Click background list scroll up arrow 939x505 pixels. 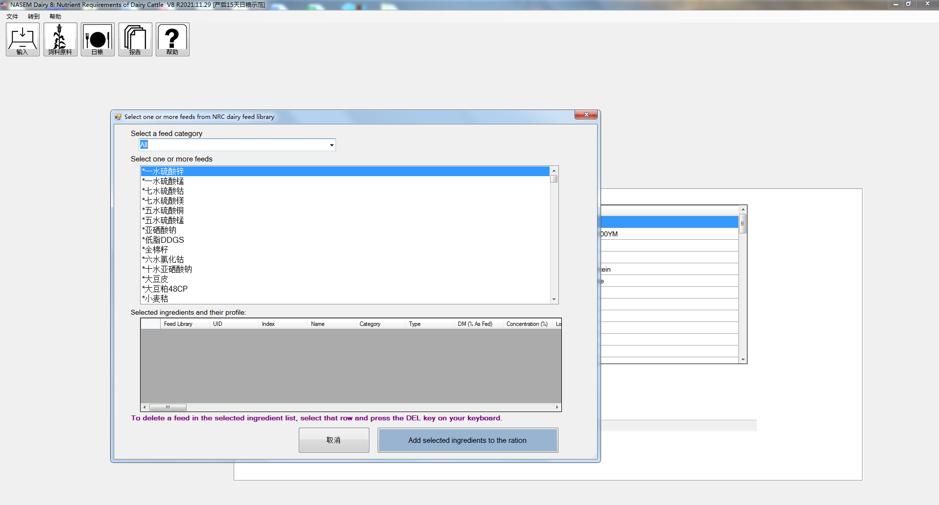pos(743,209)
